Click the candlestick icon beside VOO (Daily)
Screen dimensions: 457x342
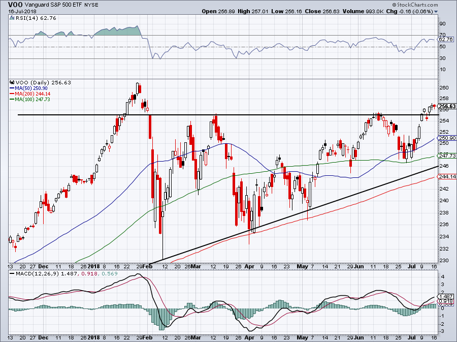12,83
